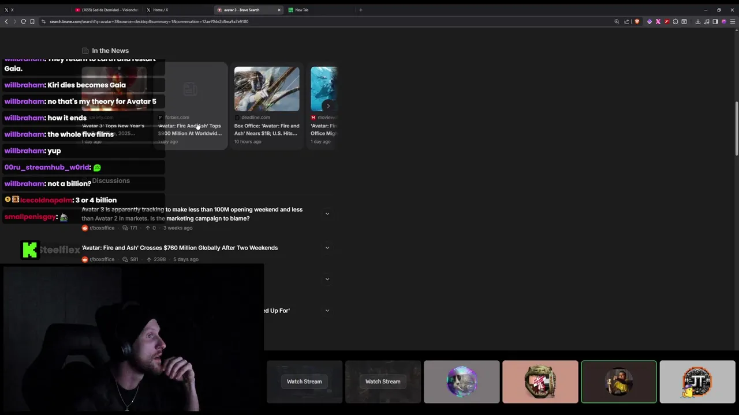Toggle the browser sidebar panel icon
Viewport: 739px width, 415px height.
click(715, 21)
